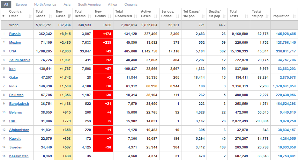The image size is (298, 160).
Task: Select India serious critical 8,944 cell
Action: coord(170,86)
